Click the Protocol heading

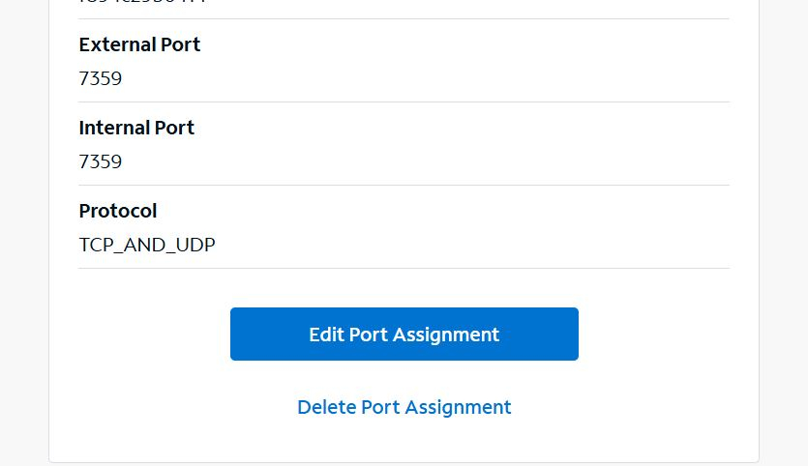click(118, 211)
